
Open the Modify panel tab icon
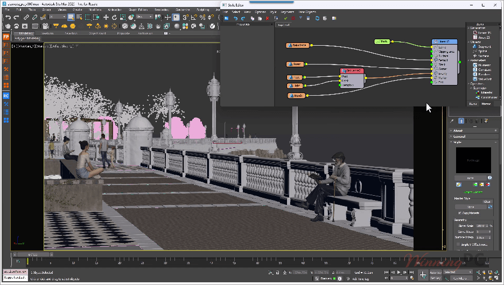point(461,121)
